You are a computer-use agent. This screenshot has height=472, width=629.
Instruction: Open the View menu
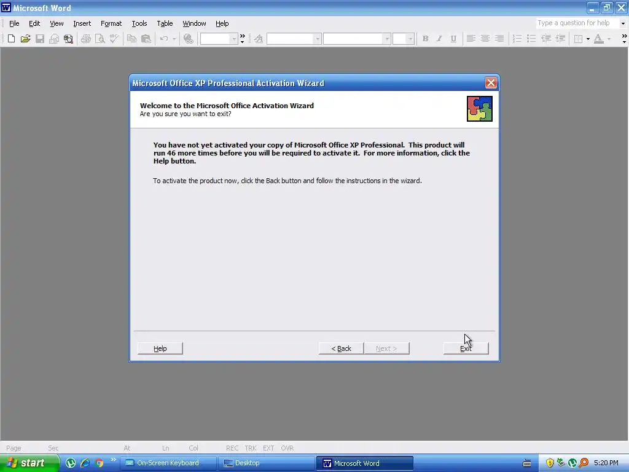pos(57,23)
